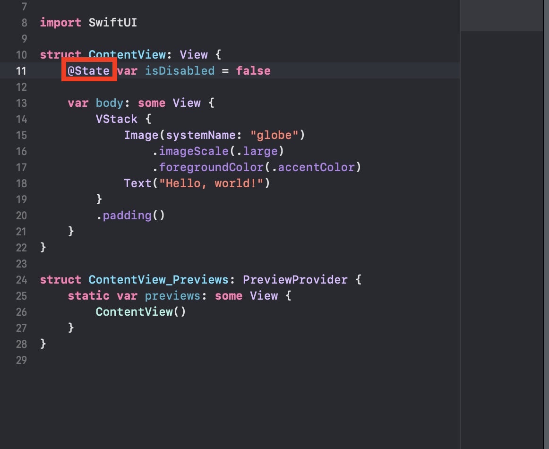Click line number 13 in the gutter
Image resolution: width=549 pixels, height=449 pixels.
(x=21, y=104)
